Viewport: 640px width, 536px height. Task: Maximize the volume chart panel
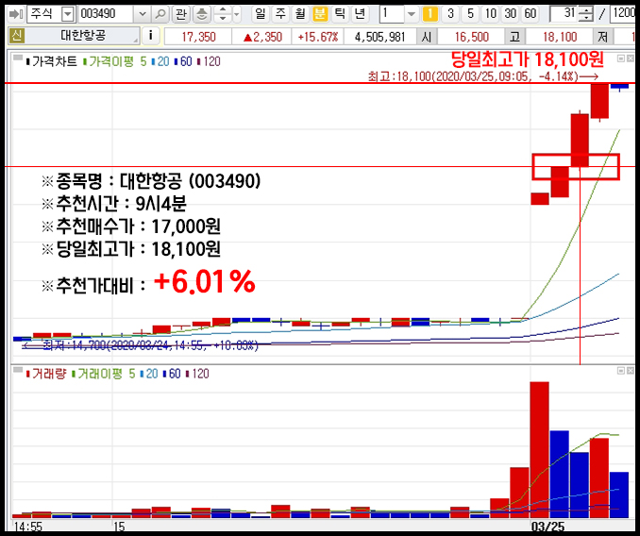[x=621, y=370]
